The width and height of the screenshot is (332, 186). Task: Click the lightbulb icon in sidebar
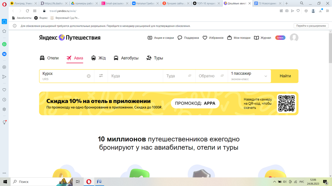[4, 122]
